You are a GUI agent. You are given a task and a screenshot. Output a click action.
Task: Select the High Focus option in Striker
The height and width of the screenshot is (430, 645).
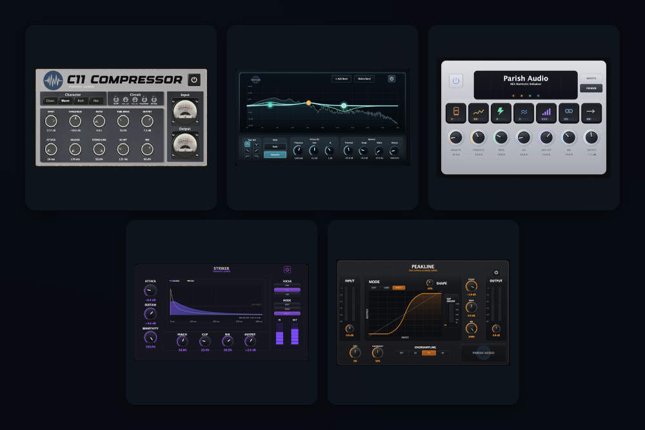pos(287,286)
